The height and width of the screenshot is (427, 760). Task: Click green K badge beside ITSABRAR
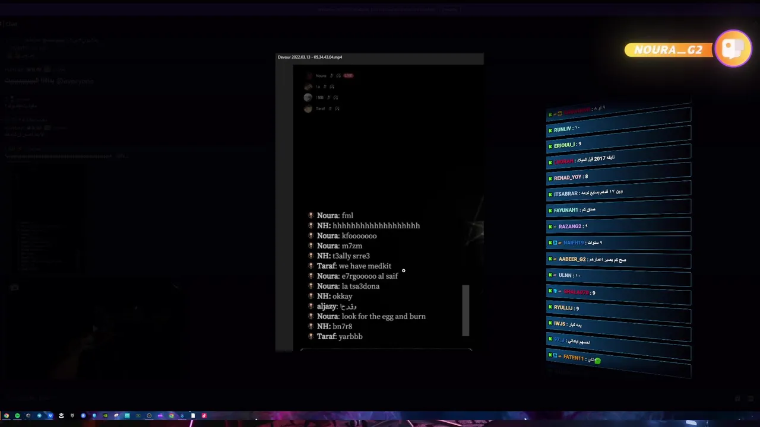pyautogui.click(x=550, y=195)
